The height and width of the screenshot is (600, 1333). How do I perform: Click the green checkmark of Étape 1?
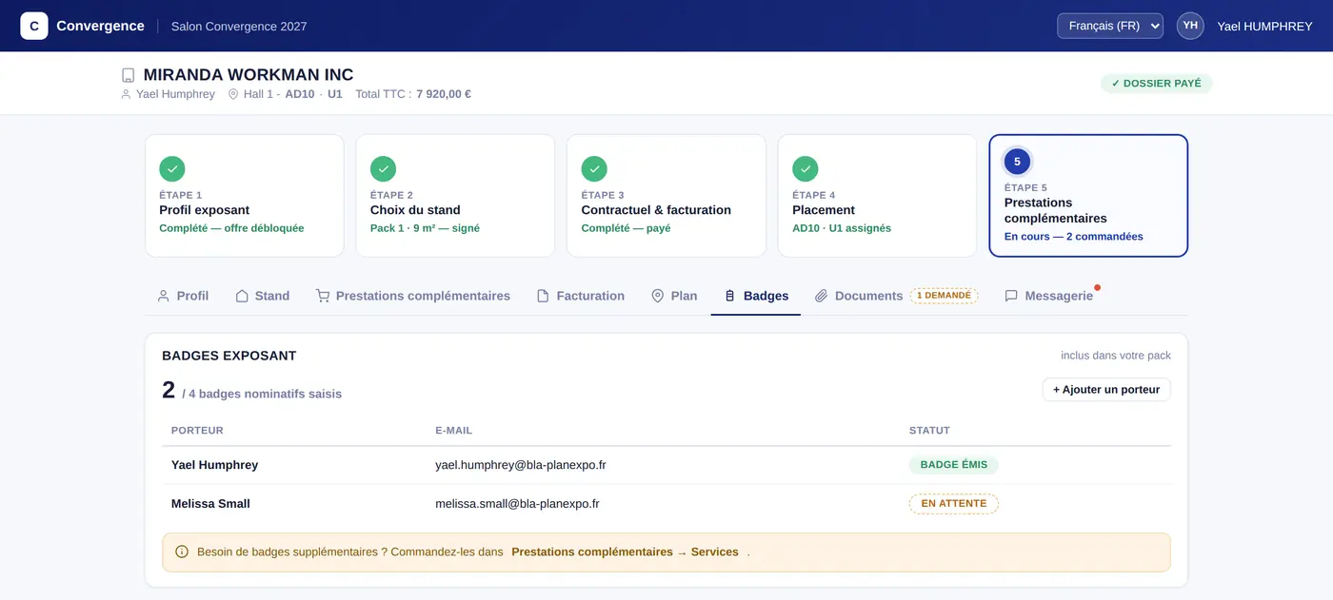[172, 169]
